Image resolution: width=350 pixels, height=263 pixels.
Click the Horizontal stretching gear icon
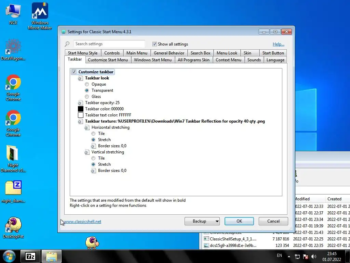pyautogui.click(x=87, y=127)
